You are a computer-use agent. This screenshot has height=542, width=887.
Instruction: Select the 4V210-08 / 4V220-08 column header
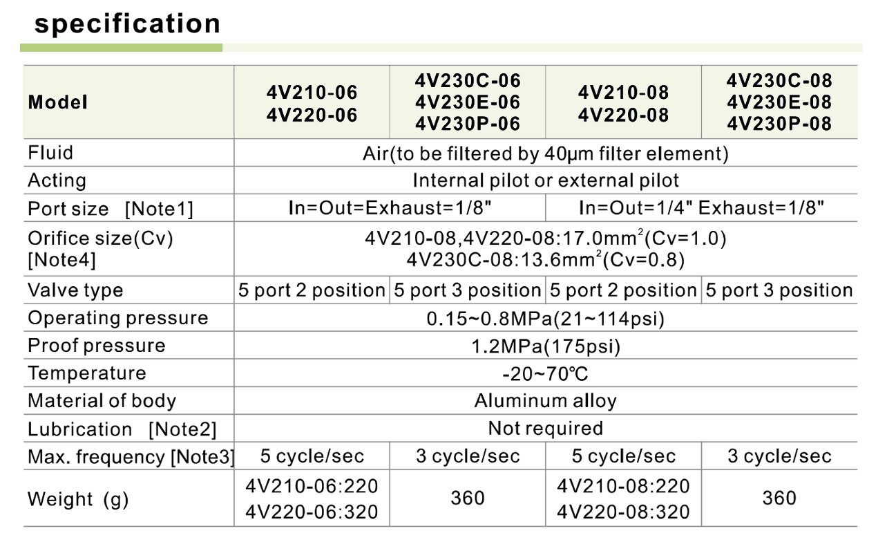(x=623, y=103)
